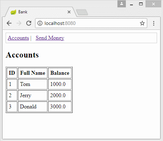The width and height of the screenshot is (163, 141).
Task: Click the green leaf favicon on Bank tab
Action: click(13, 12)
